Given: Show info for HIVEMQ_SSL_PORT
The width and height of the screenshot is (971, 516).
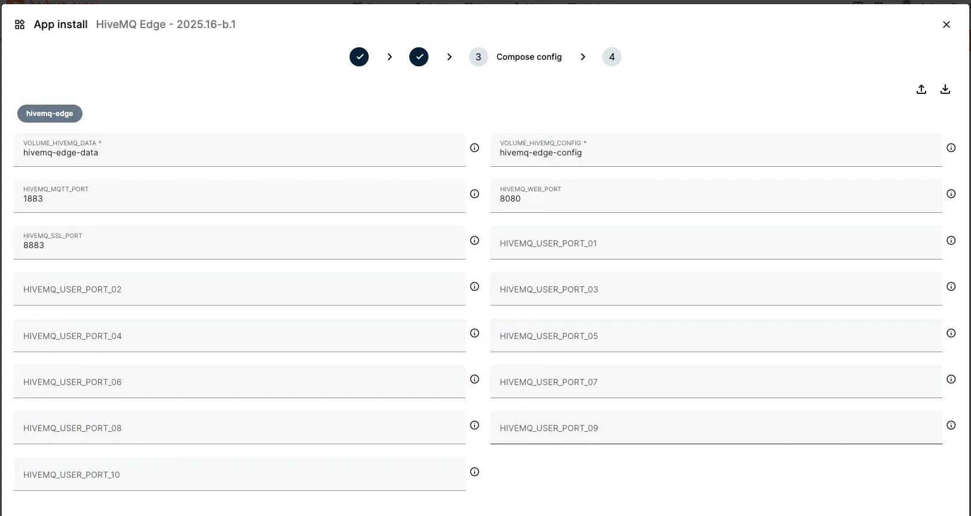Looking at the screenshot, I should (x=474, y=240).
